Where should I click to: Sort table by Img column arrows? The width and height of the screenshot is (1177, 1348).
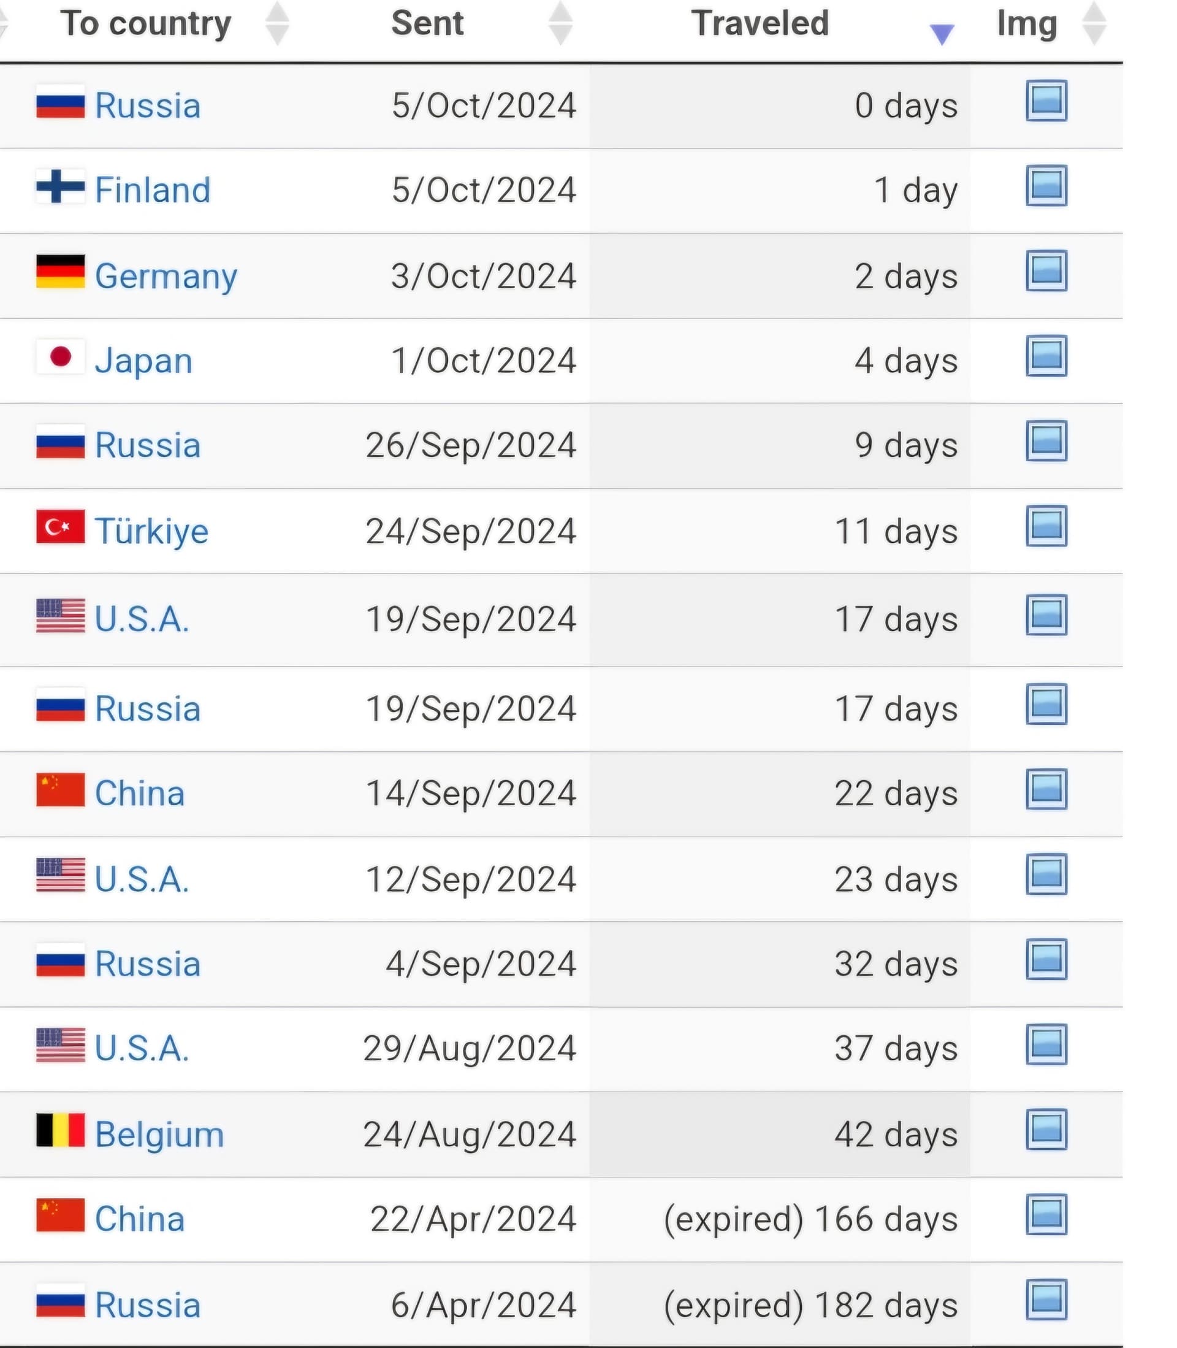[1094, 25]
